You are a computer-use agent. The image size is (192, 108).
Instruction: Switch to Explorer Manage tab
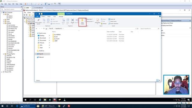pos(61,16)
